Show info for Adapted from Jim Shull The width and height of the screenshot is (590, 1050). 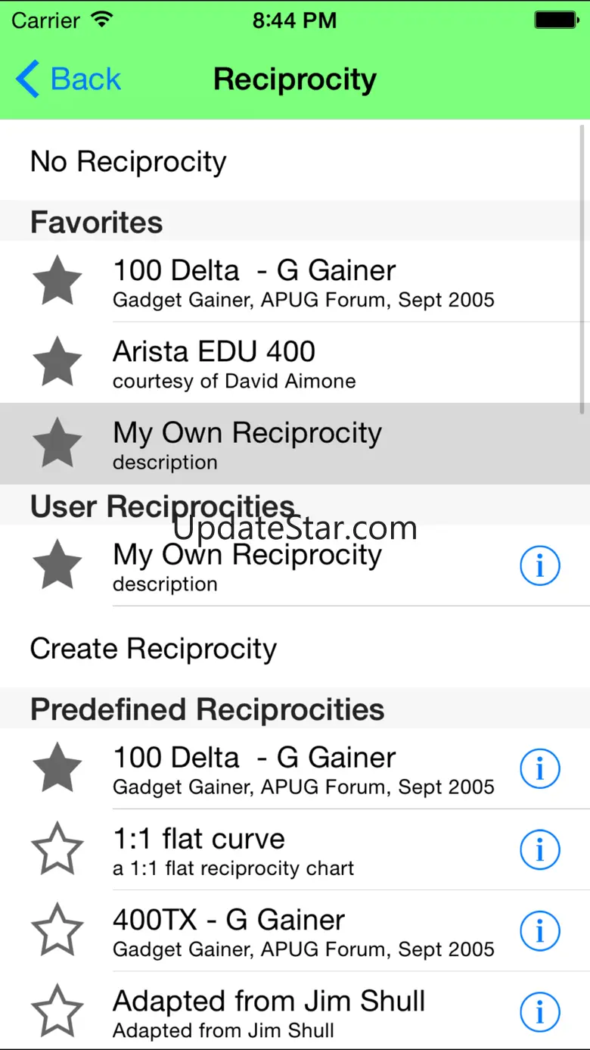pos(539,1012)
